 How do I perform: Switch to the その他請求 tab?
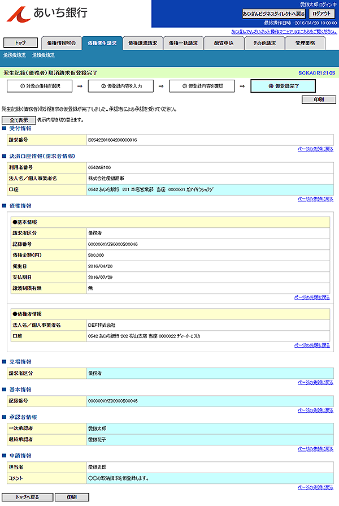(264, 43)
